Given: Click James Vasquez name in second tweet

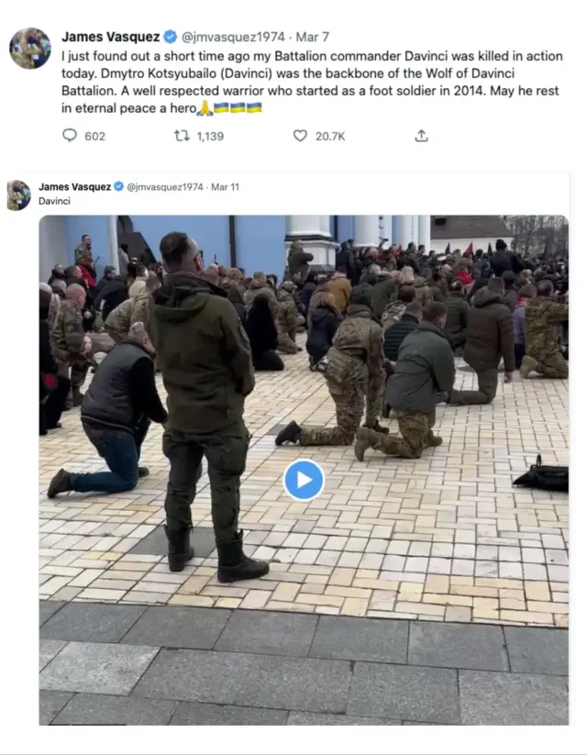Looking at the screenshot, I should 74,187.
